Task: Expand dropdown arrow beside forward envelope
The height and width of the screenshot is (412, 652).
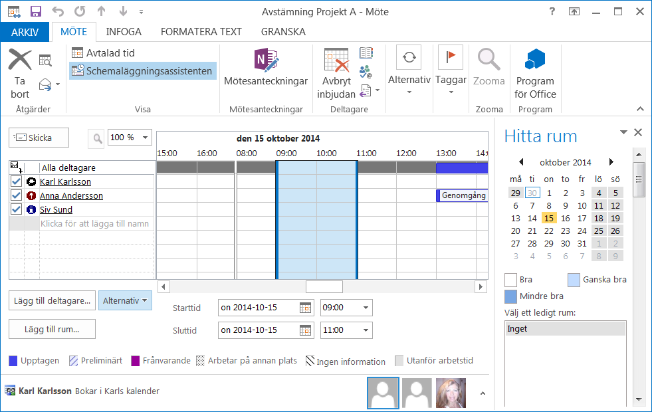Action: pos(58,84)
